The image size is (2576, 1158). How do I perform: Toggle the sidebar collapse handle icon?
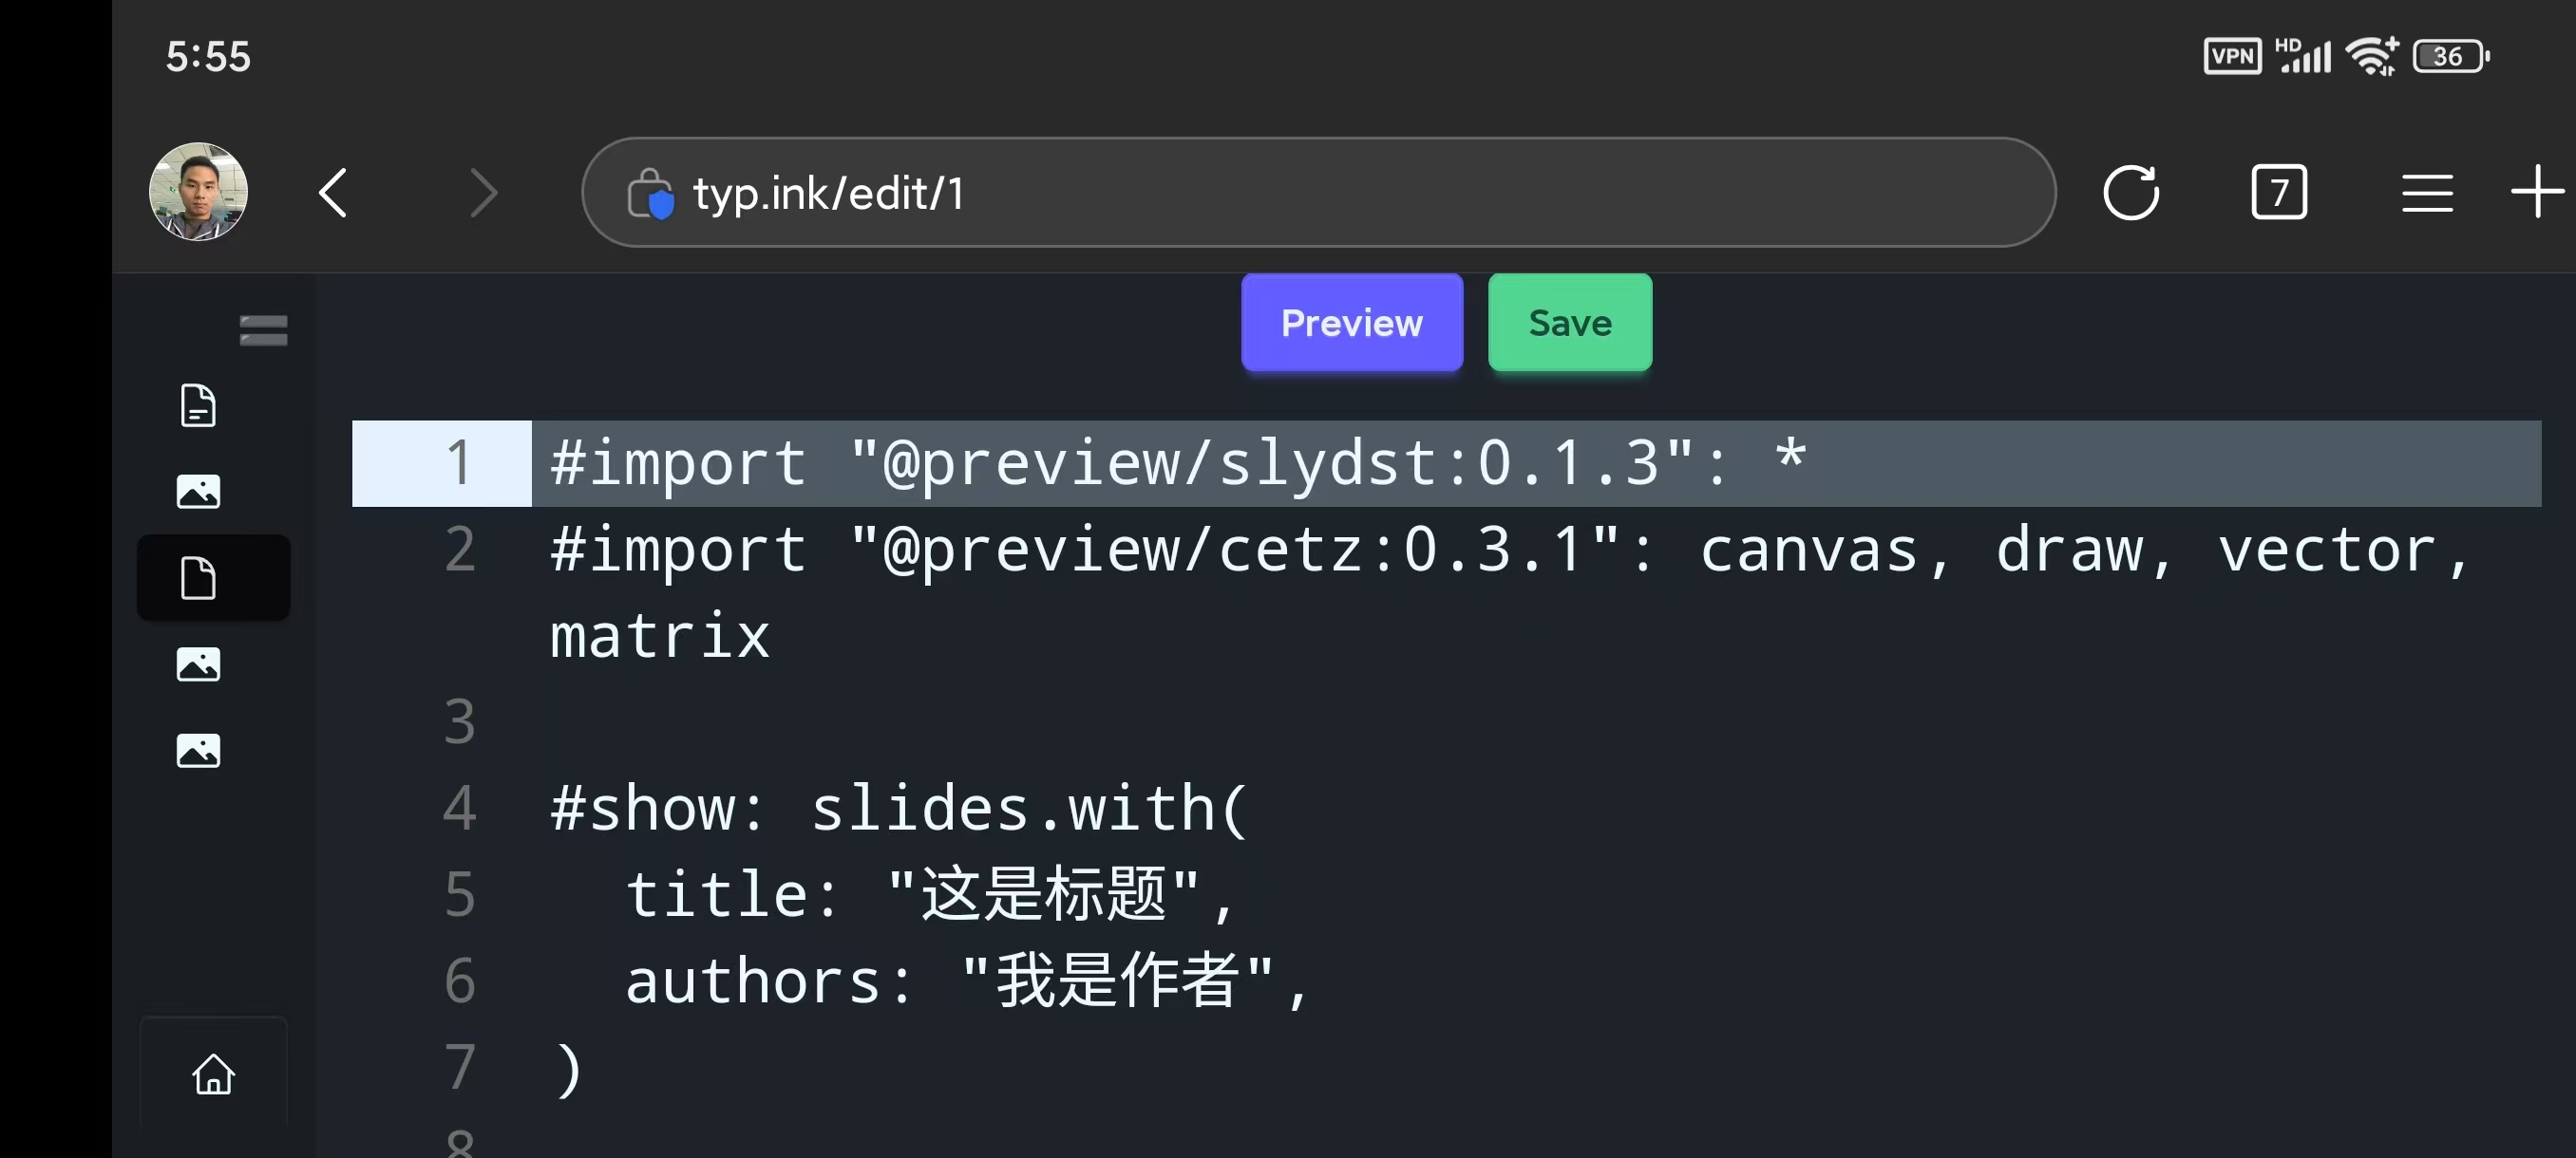tap(263, 329)
